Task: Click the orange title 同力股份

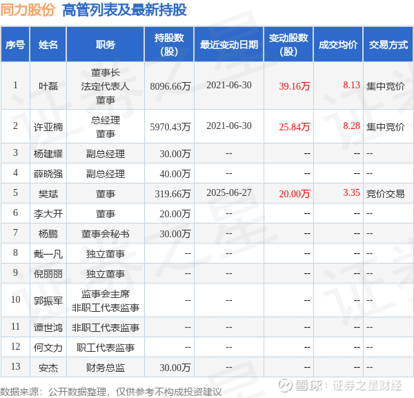Action: [28, 10]
